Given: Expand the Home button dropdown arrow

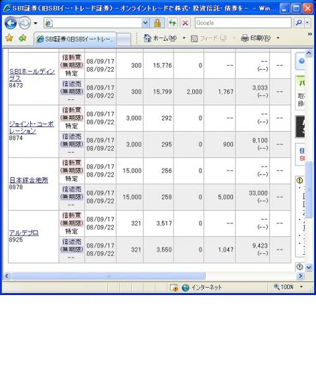Looking at the screenshot, I should (184, 38).
